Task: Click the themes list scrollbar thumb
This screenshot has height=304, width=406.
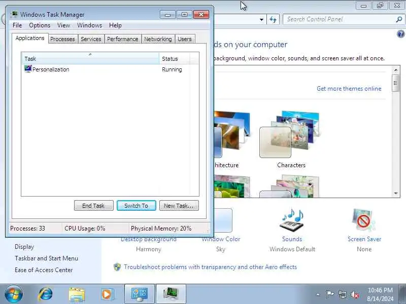Action: (x=395, y=83)
